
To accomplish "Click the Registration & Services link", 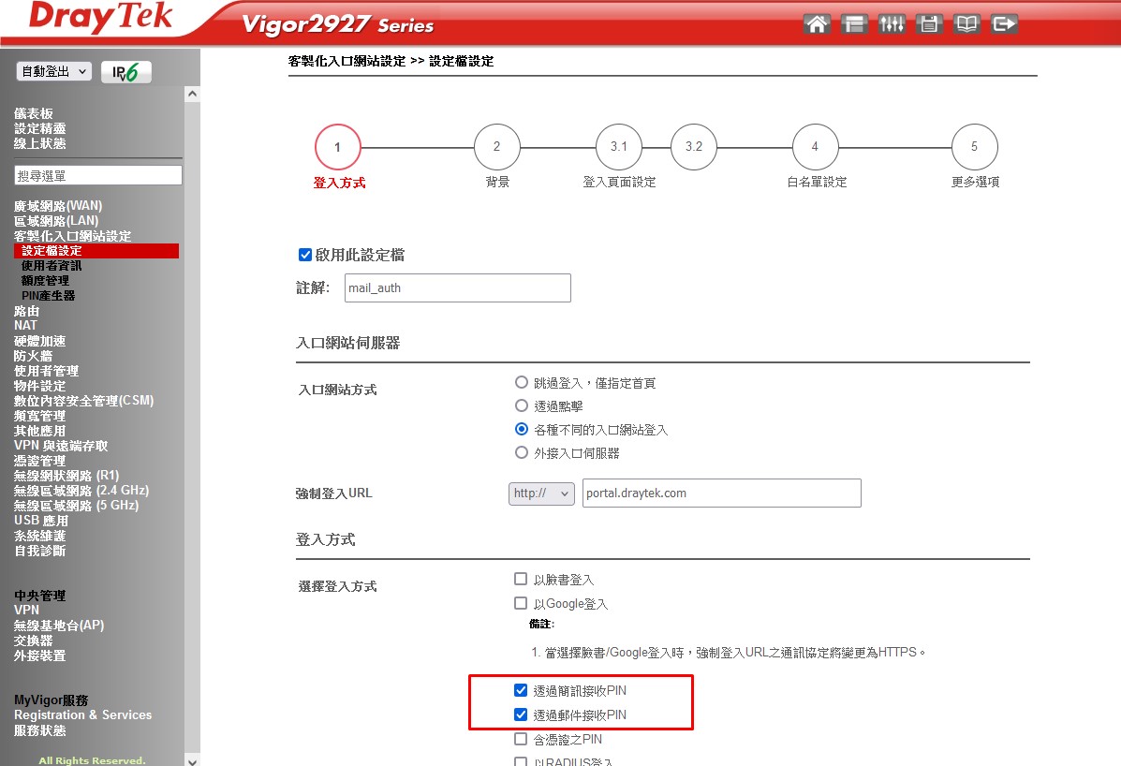I will coord(82,714).
